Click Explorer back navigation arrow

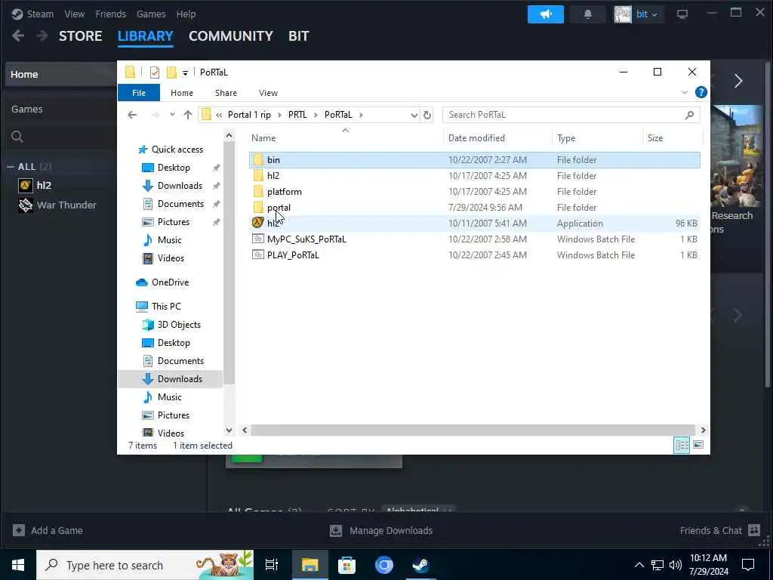pyautogui.click(x=132, y=115)
